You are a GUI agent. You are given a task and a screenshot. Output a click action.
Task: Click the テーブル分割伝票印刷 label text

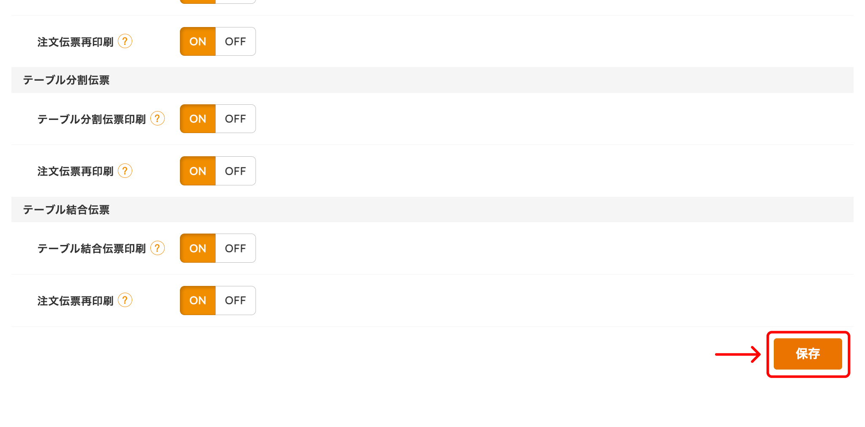(x=92, y=119)
